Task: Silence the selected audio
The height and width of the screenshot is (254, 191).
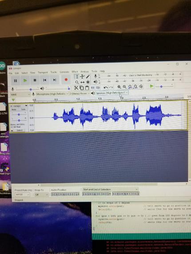Action: (x=98, y=87)
